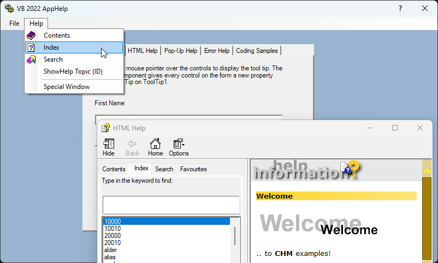Select index entry 20000

167,236
